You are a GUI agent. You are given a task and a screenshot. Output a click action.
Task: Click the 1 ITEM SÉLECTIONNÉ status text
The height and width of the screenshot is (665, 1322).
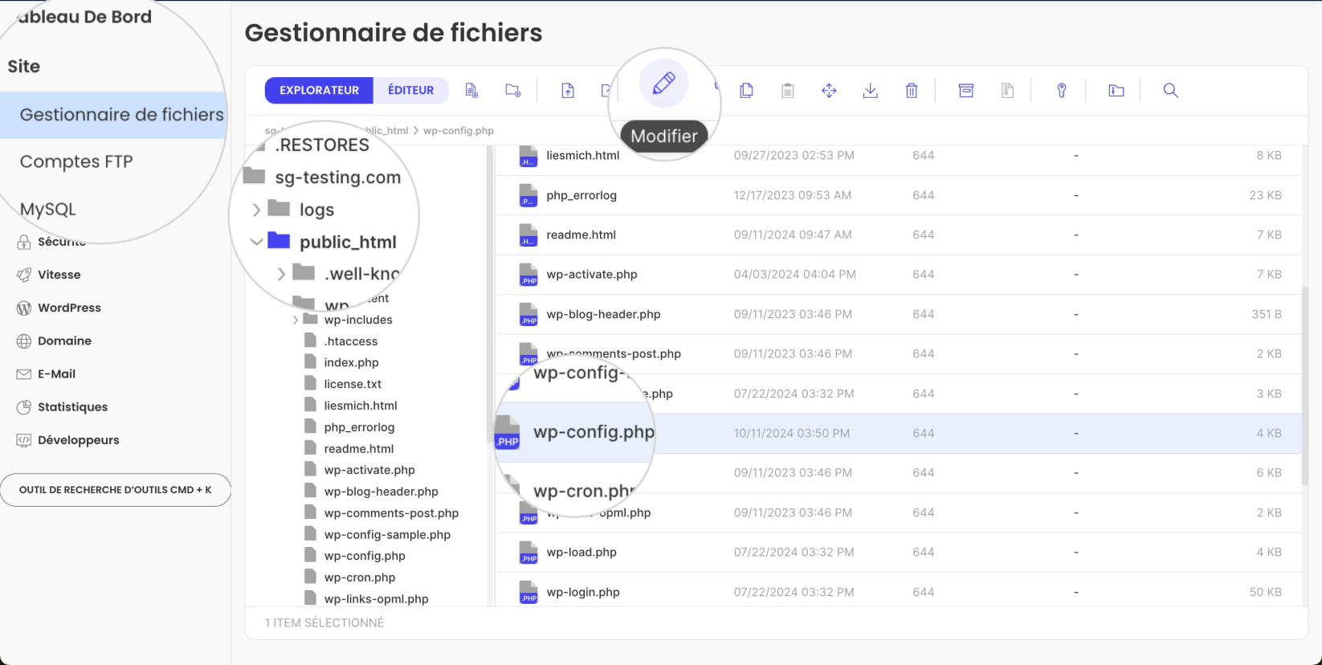(x=324, y=623)
